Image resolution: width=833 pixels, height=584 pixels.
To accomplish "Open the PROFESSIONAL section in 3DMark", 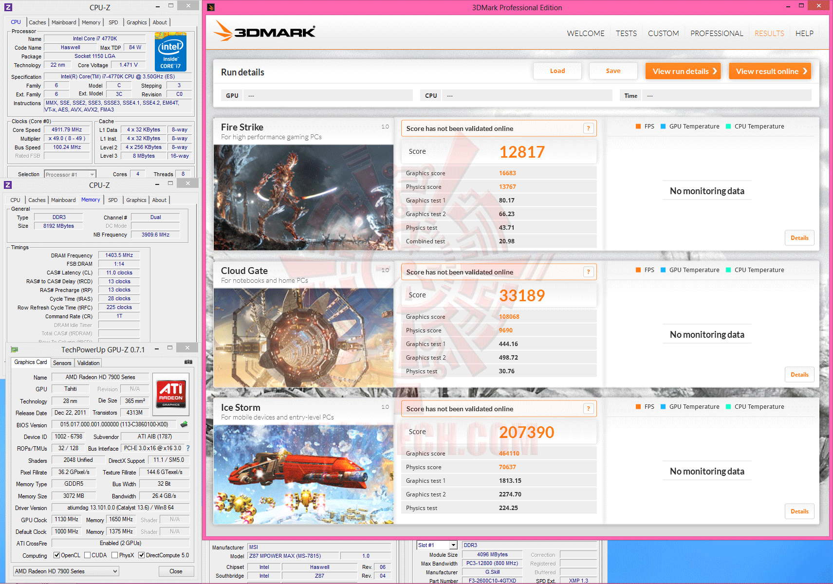I will click(x=717, y=34).
